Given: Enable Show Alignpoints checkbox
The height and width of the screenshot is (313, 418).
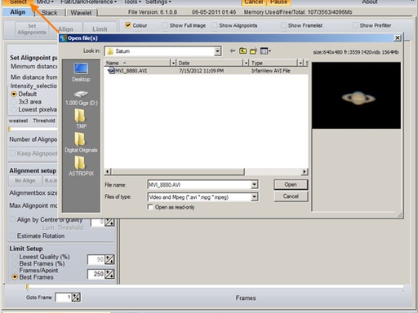Looking at the screenshot, I should tap(215, 25).
